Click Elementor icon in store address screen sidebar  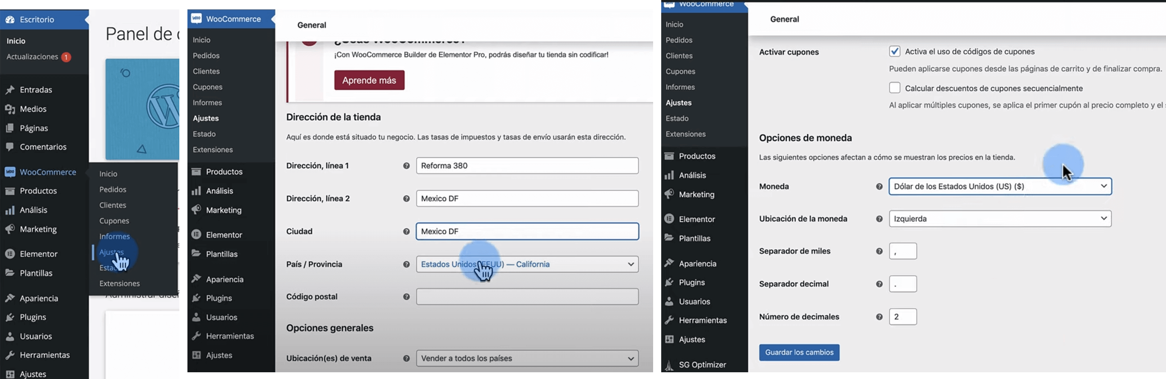click(196, 235)
